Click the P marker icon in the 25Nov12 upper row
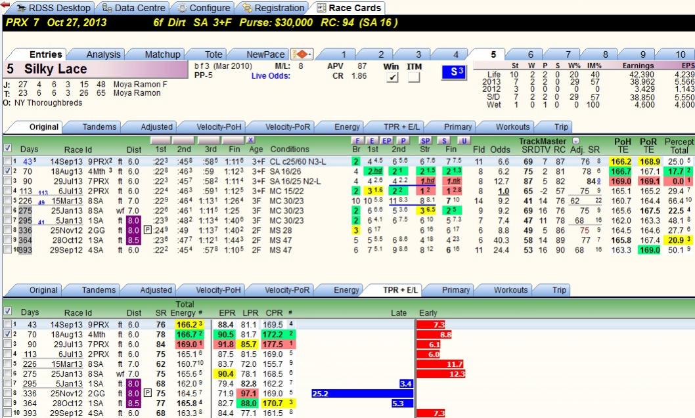Screen dimensions: 695x418 pyautogui.click(x=148, y=230)
